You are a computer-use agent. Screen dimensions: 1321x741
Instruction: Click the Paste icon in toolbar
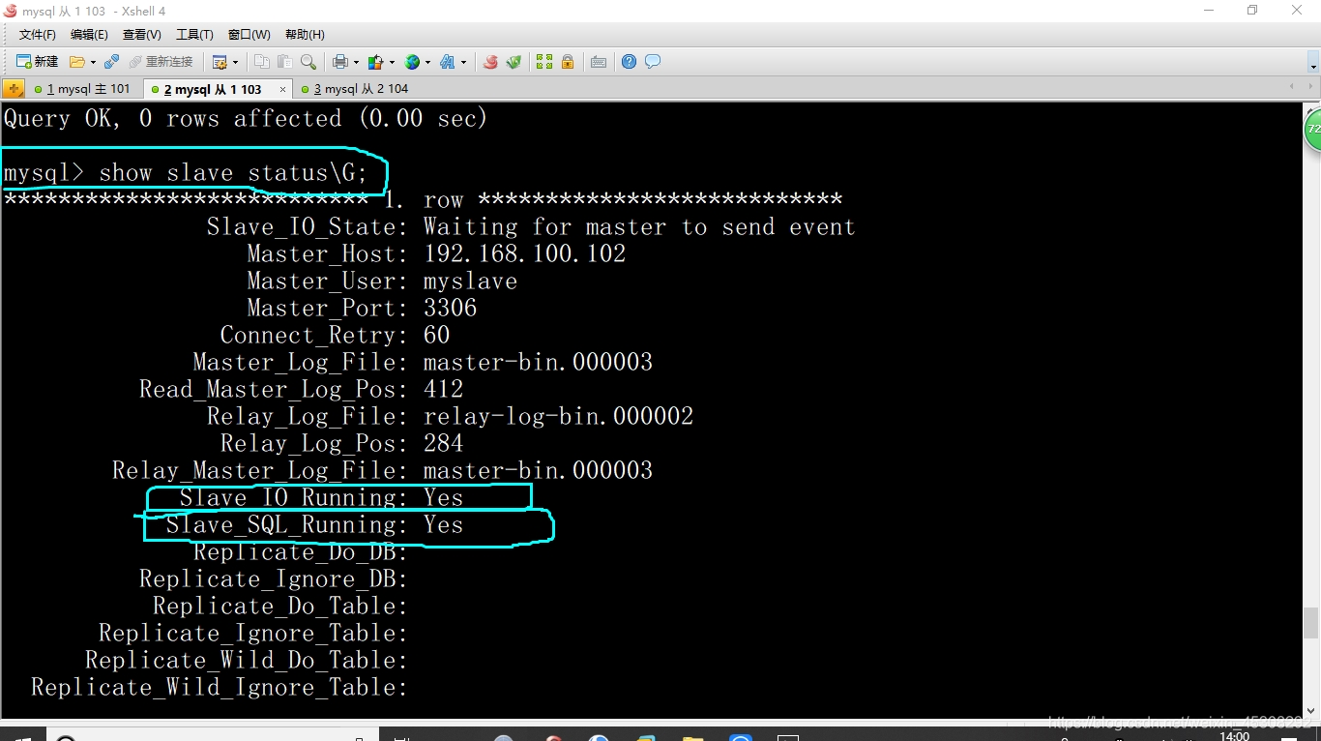click(x=284, y=62)
